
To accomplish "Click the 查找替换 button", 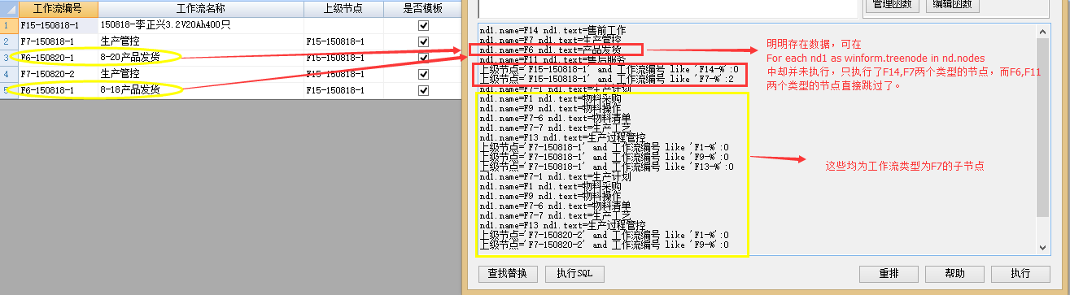I will click(508, 274).
